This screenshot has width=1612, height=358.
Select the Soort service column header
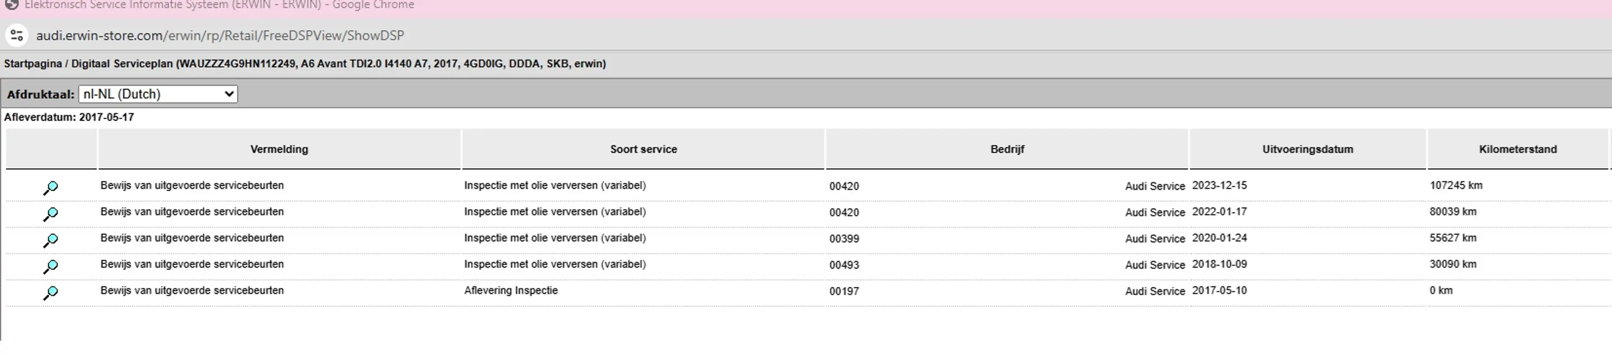click(x=643, y=149)
